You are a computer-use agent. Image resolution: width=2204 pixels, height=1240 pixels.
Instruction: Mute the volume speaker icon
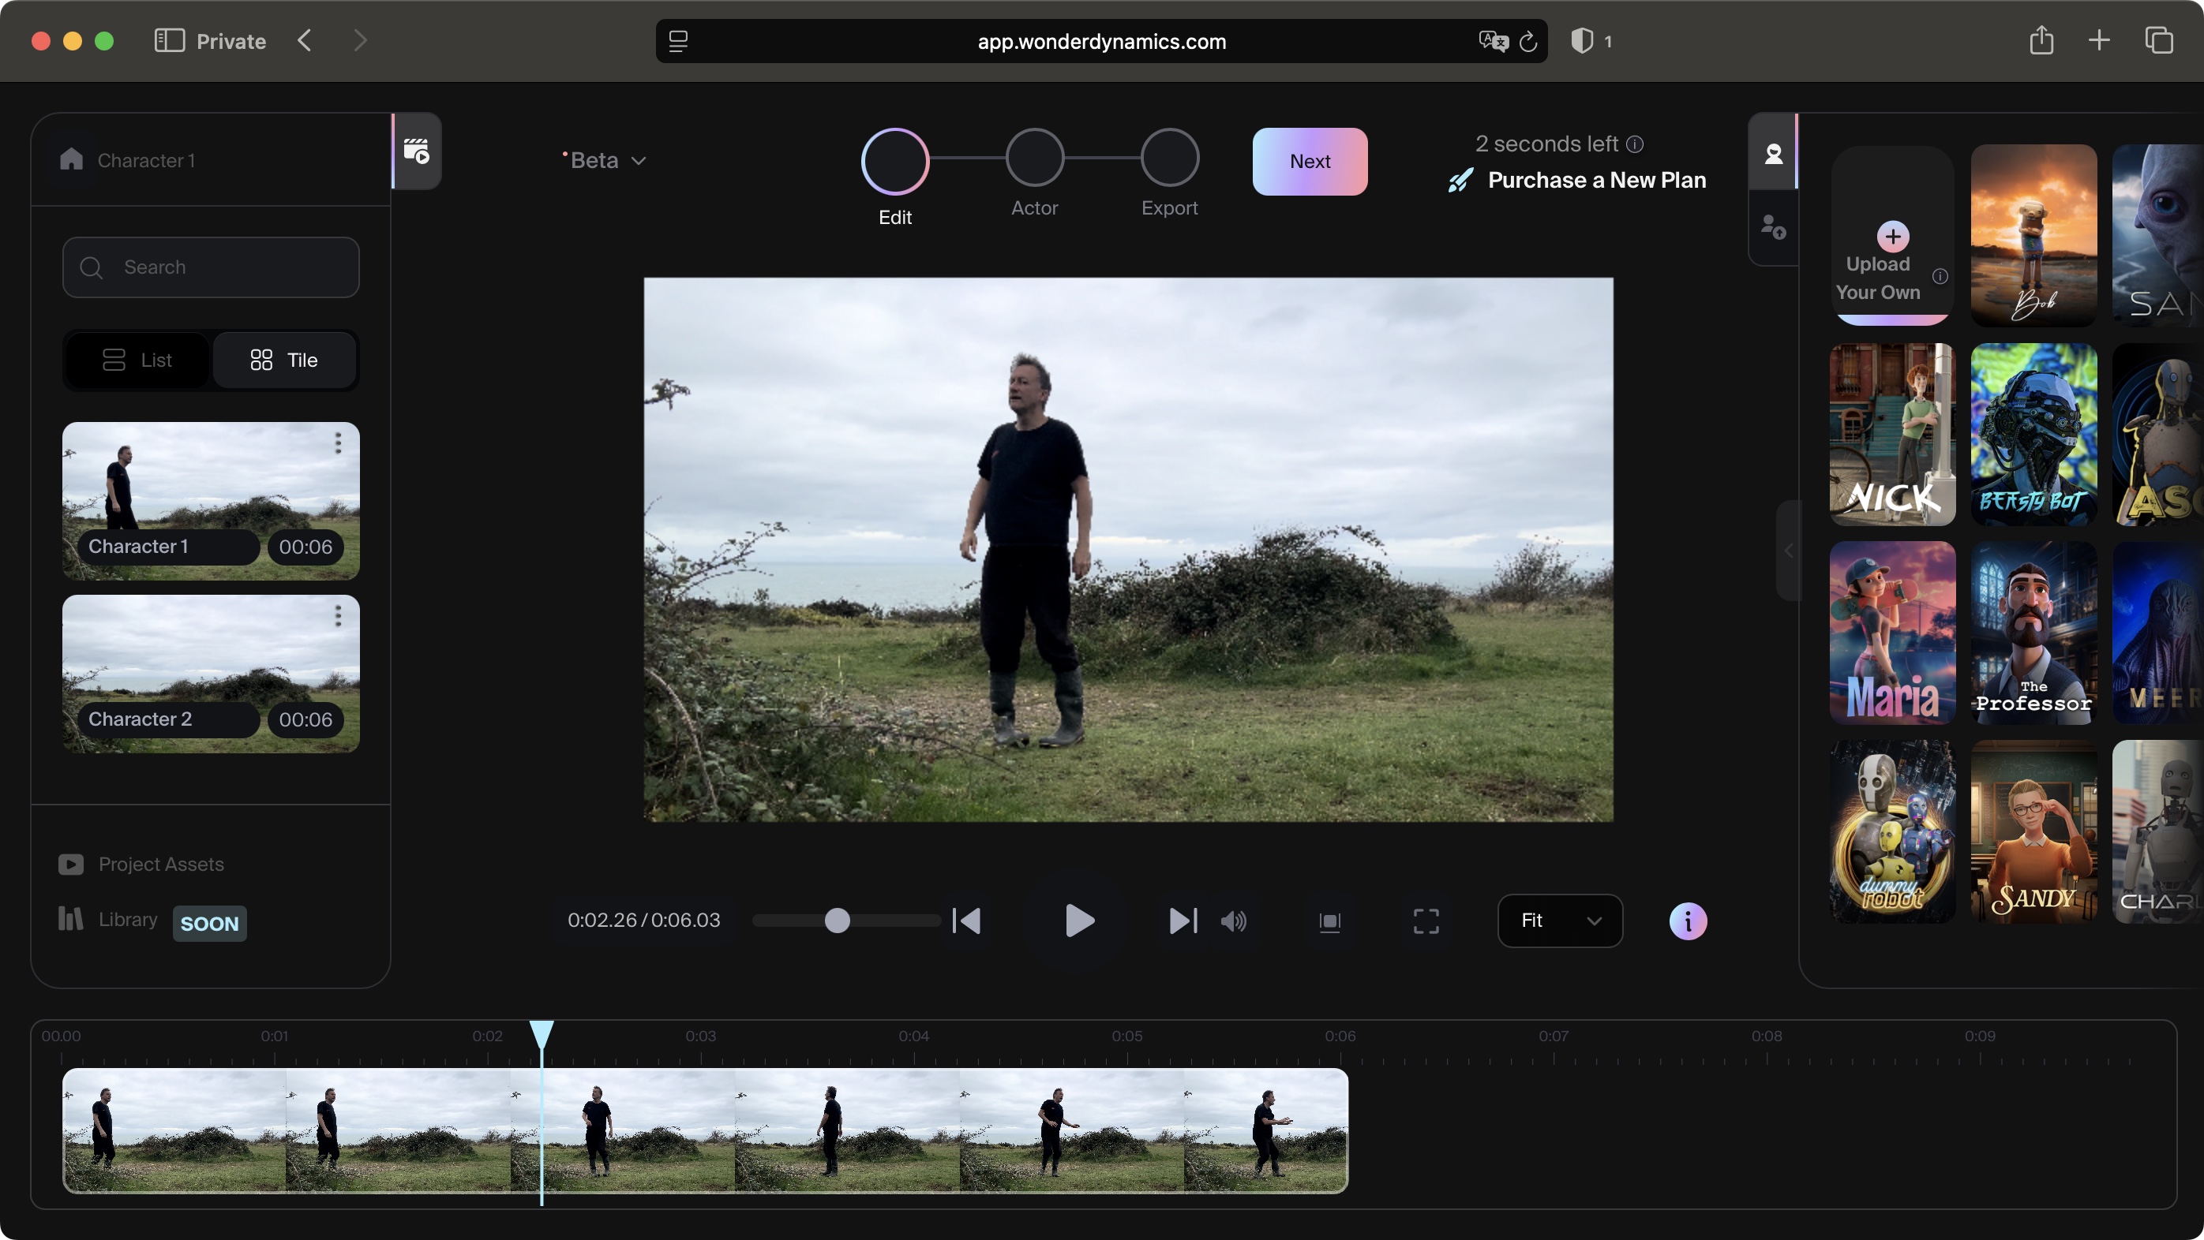(1233, 921)
